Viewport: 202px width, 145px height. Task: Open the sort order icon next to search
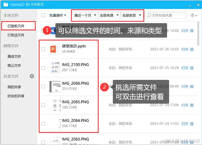point(194,15)
